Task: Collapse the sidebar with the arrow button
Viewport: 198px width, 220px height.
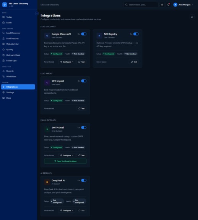Action: (37, 13)
